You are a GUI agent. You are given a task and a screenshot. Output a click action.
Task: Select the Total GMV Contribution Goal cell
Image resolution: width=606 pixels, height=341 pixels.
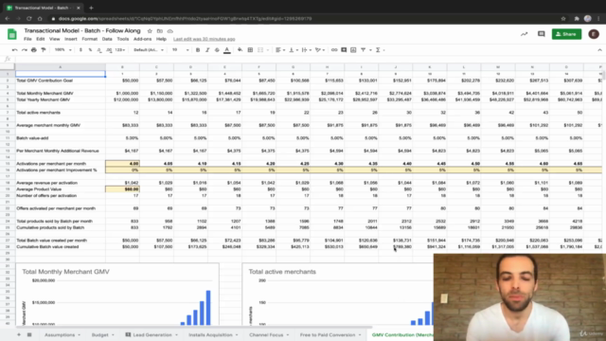click(61, 81)
